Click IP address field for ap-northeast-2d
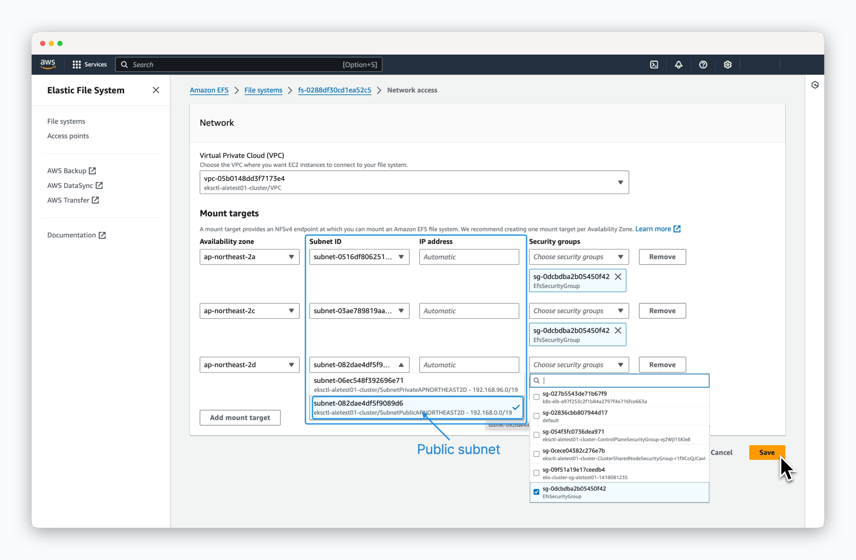This screenshot has height=560, width=856. click(469, 365)
